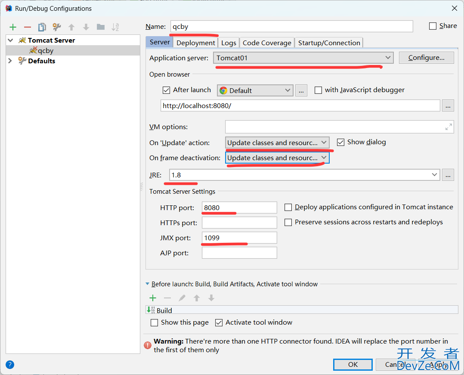This screenshot has height=375, width=464.
Task: Click the Name field containing qcby
Action: click(292, 26)
